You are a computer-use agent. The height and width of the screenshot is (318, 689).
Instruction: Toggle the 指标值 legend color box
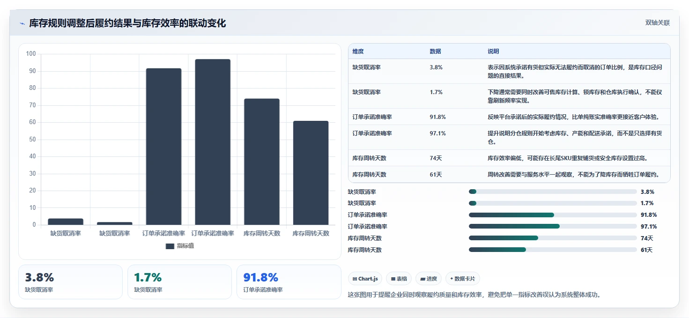170,246
